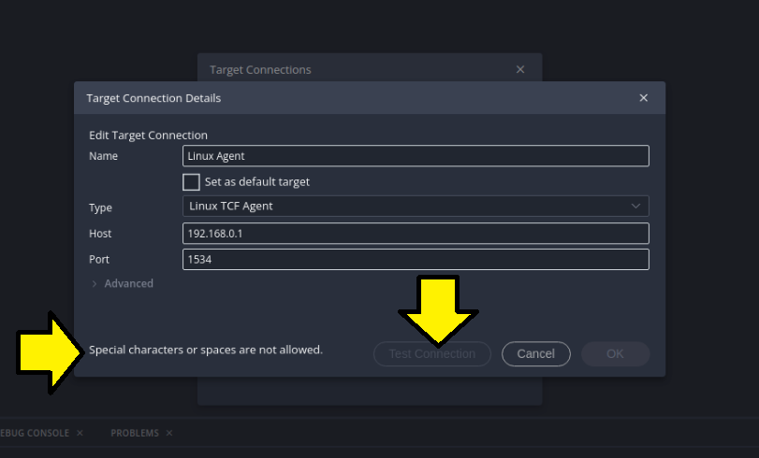Screen dimensions: 759x458
Task: Confirm with the OK button
Action: 615,354
